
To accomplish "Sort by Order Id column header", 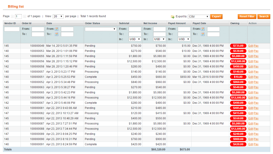I will 26,23.
